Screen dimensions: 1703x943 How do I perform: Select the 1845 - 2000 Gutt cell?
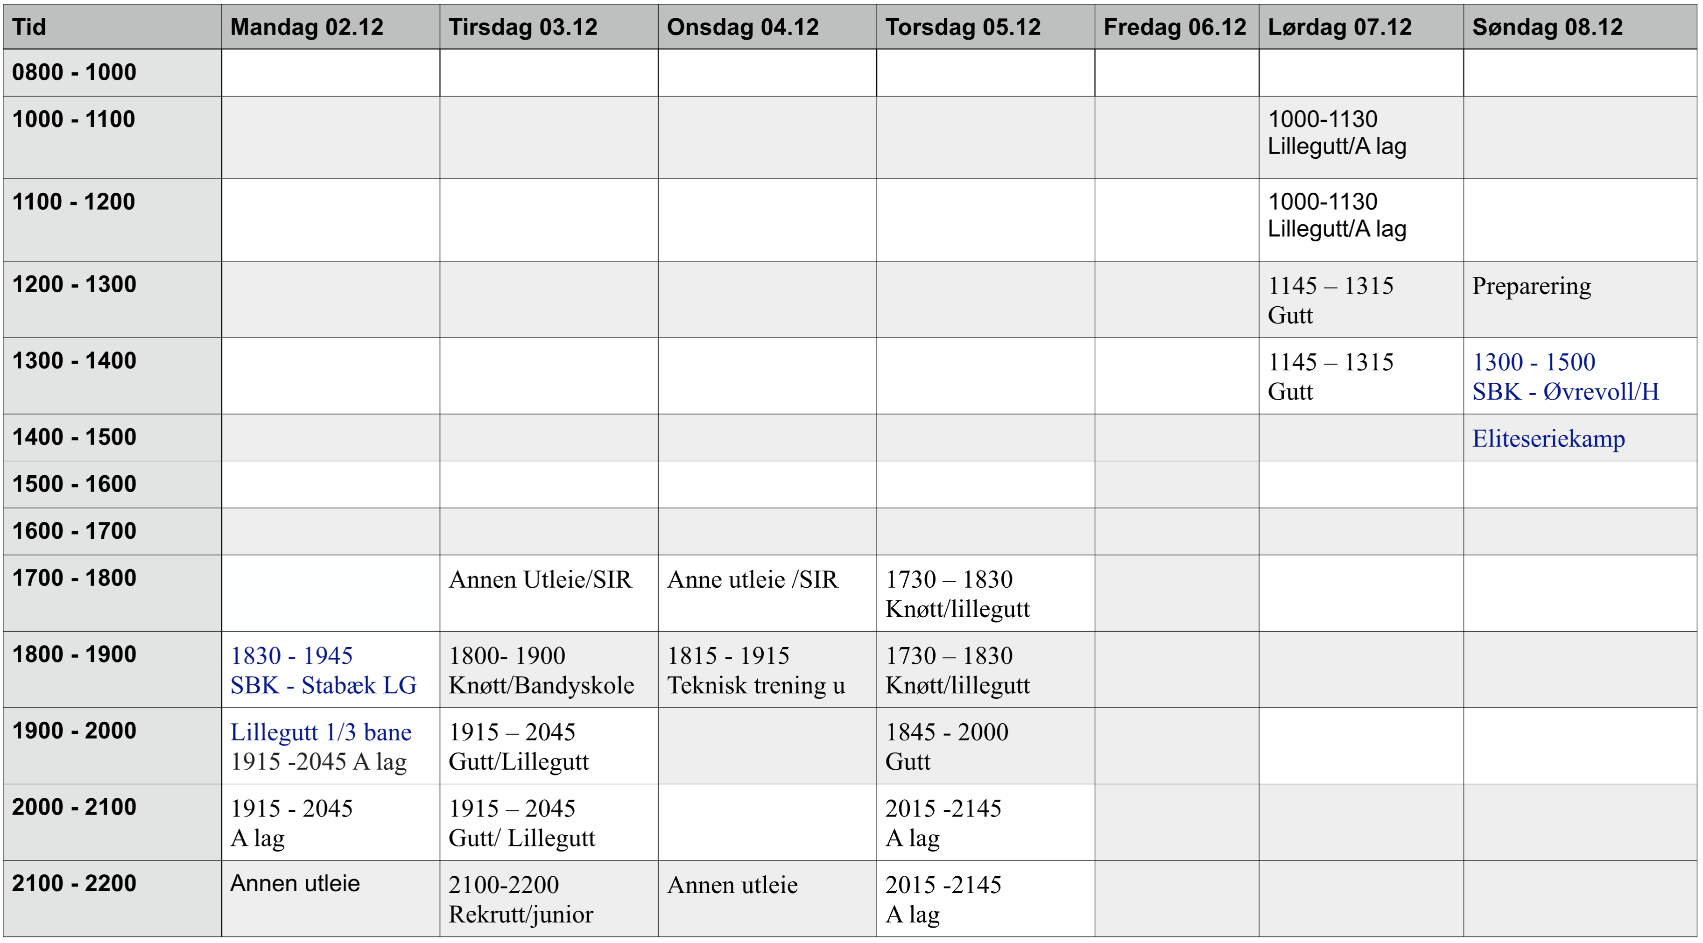947,746
